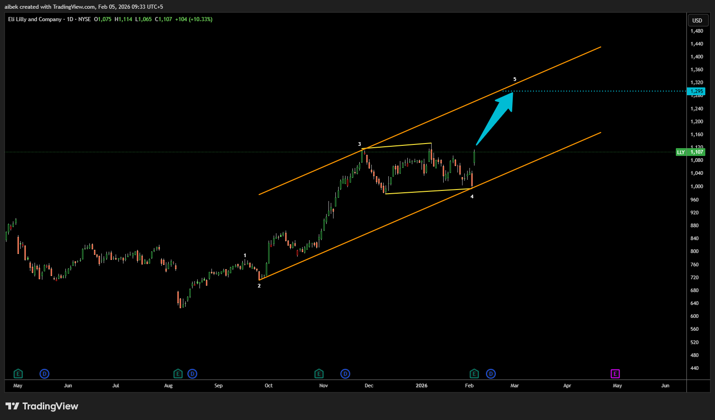The image size is (715, 420).
Task: Select Elliott wave label 2
Action: [259, 286]
